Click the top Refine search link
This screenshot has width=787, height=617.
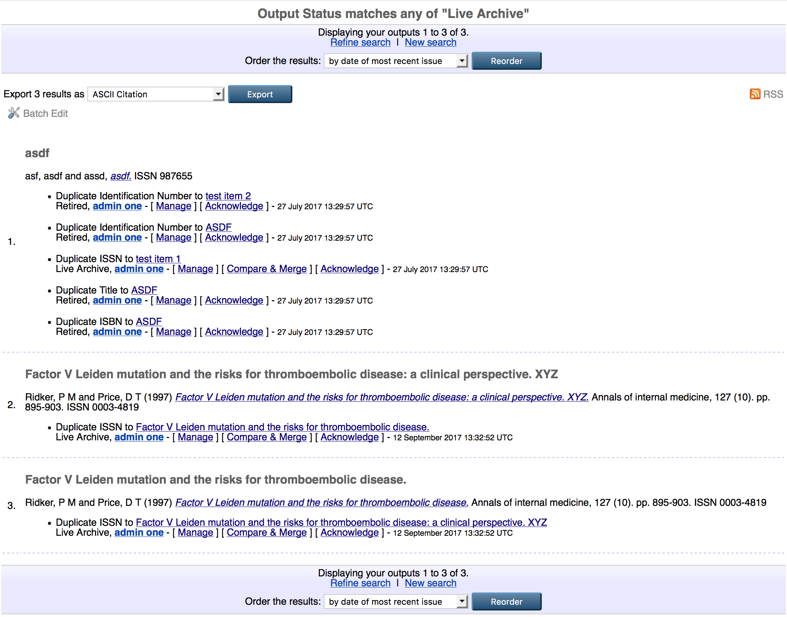click(x=360, y=43)
